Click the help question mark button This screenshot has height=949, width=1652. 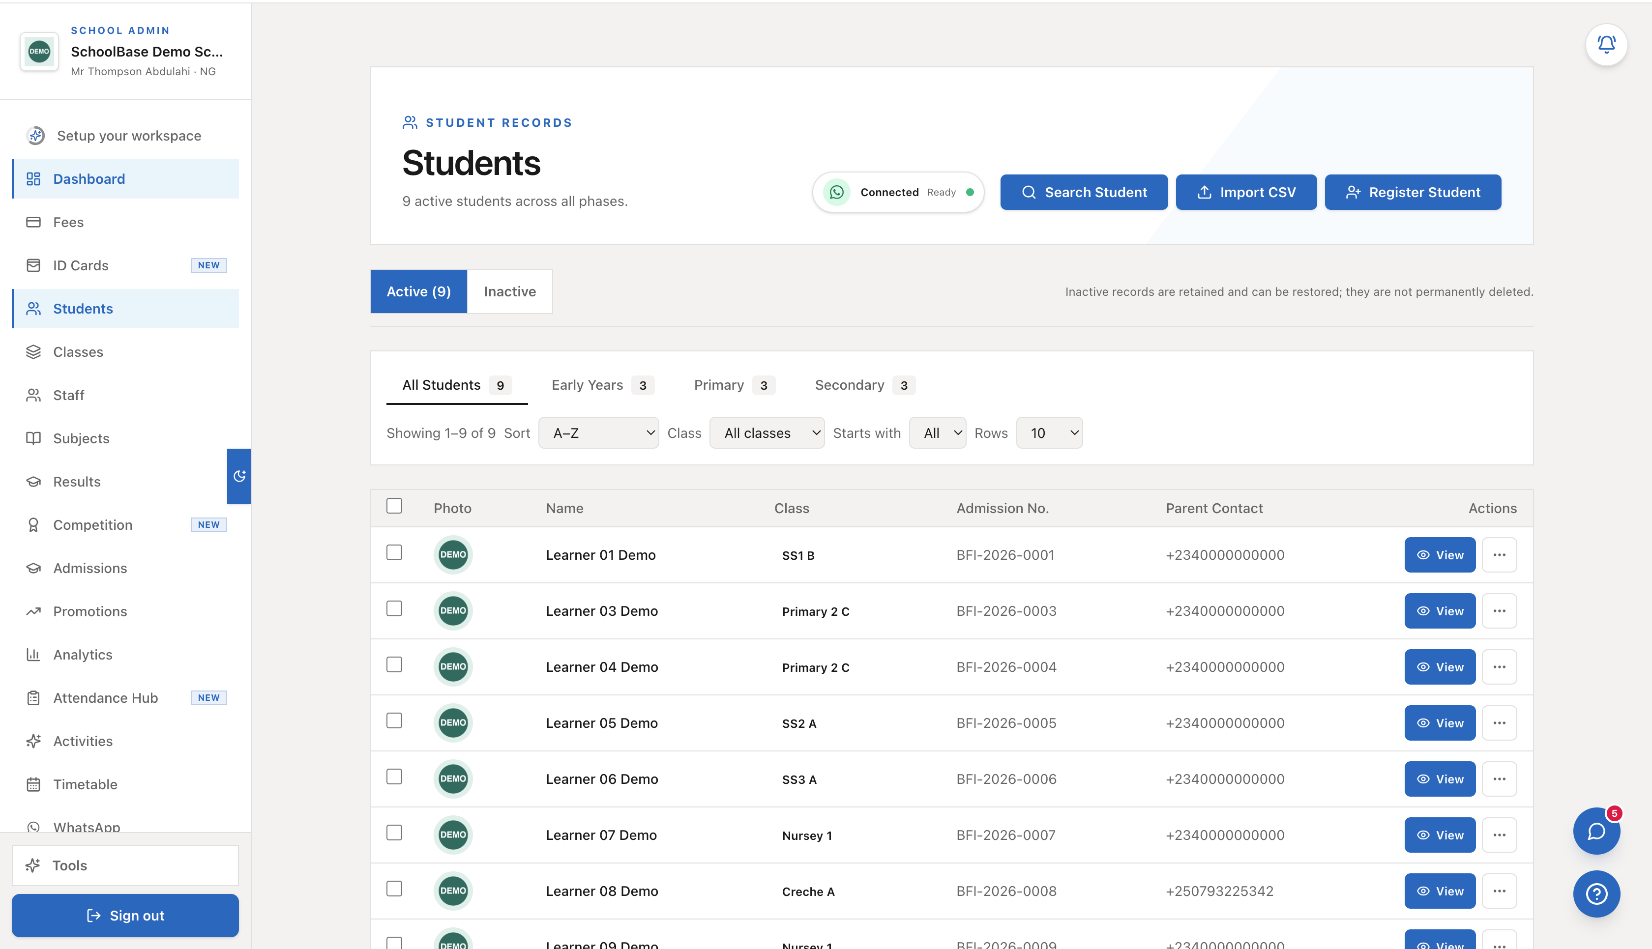tap(1596, 893)
